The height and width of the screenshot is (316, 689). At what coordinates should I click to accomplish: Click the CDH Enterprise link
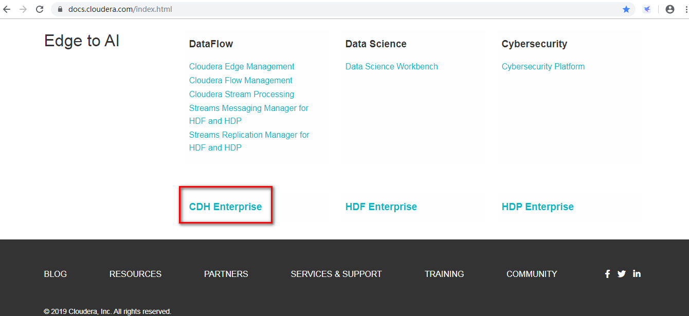tap(226, 206)
